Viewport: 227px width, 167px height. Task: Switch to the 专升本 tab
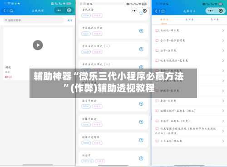click(x=164, y=20)
